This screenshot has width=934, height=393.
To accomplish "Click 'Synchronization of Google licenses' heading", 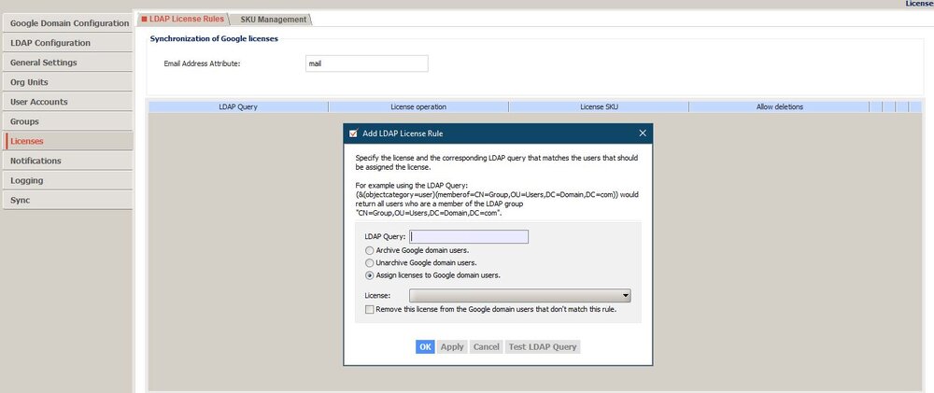I will (214, 38).
